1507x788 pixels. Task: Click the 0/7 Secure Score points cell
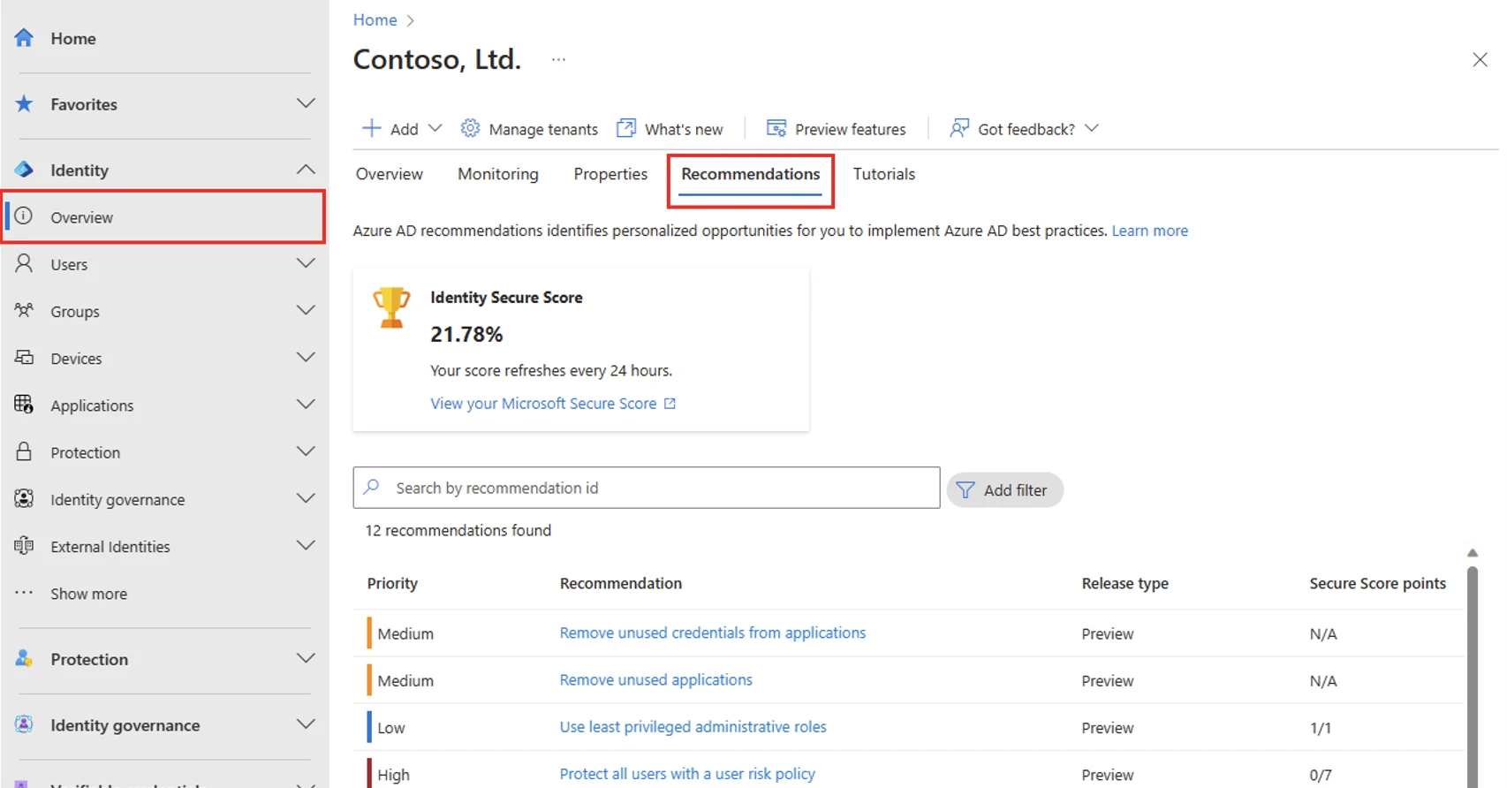tap(1320, 775)
